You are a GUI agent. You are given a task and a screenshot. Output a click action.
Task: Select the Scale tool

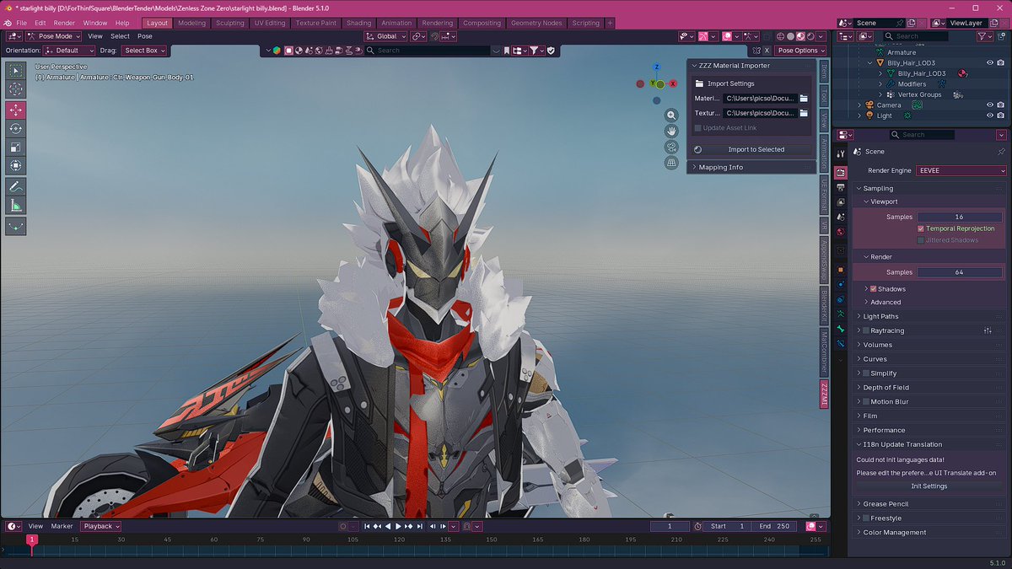(x=16, y=147)
